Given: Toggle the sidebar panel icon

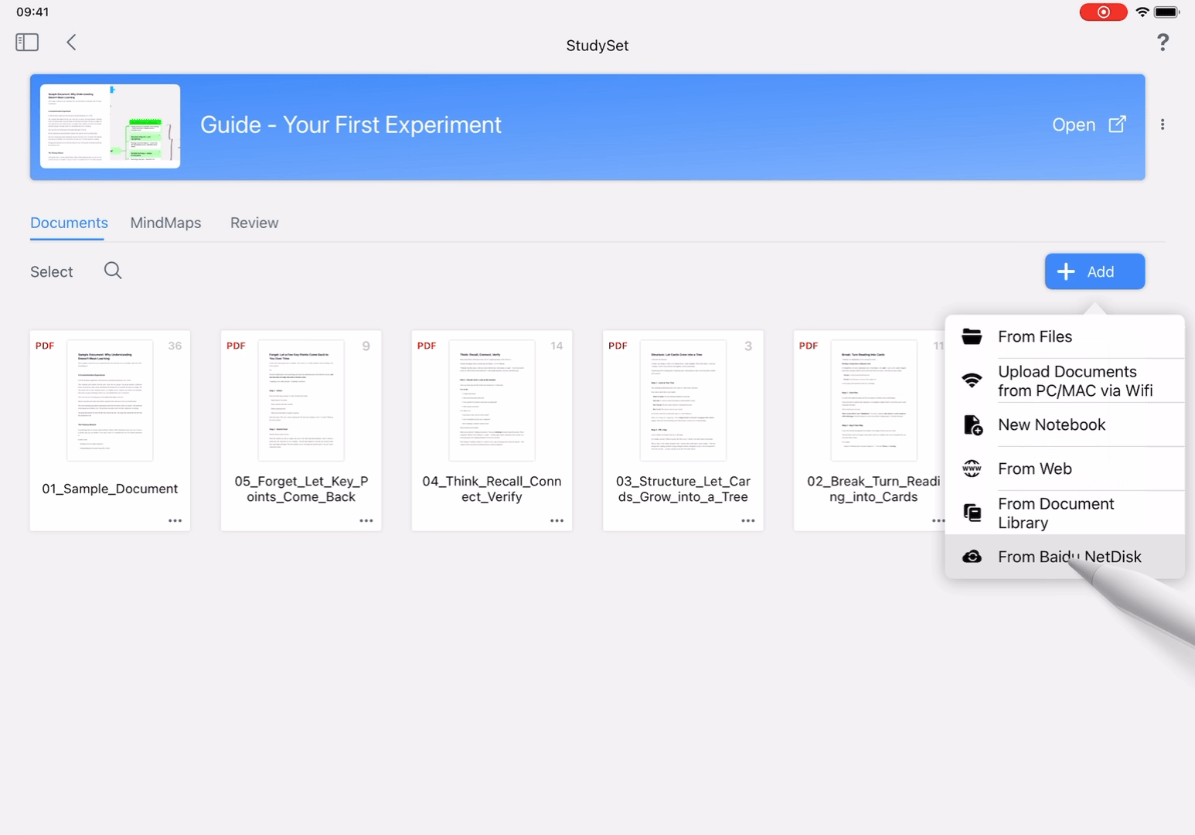Looking at the screenshot, I should [27, 43].
